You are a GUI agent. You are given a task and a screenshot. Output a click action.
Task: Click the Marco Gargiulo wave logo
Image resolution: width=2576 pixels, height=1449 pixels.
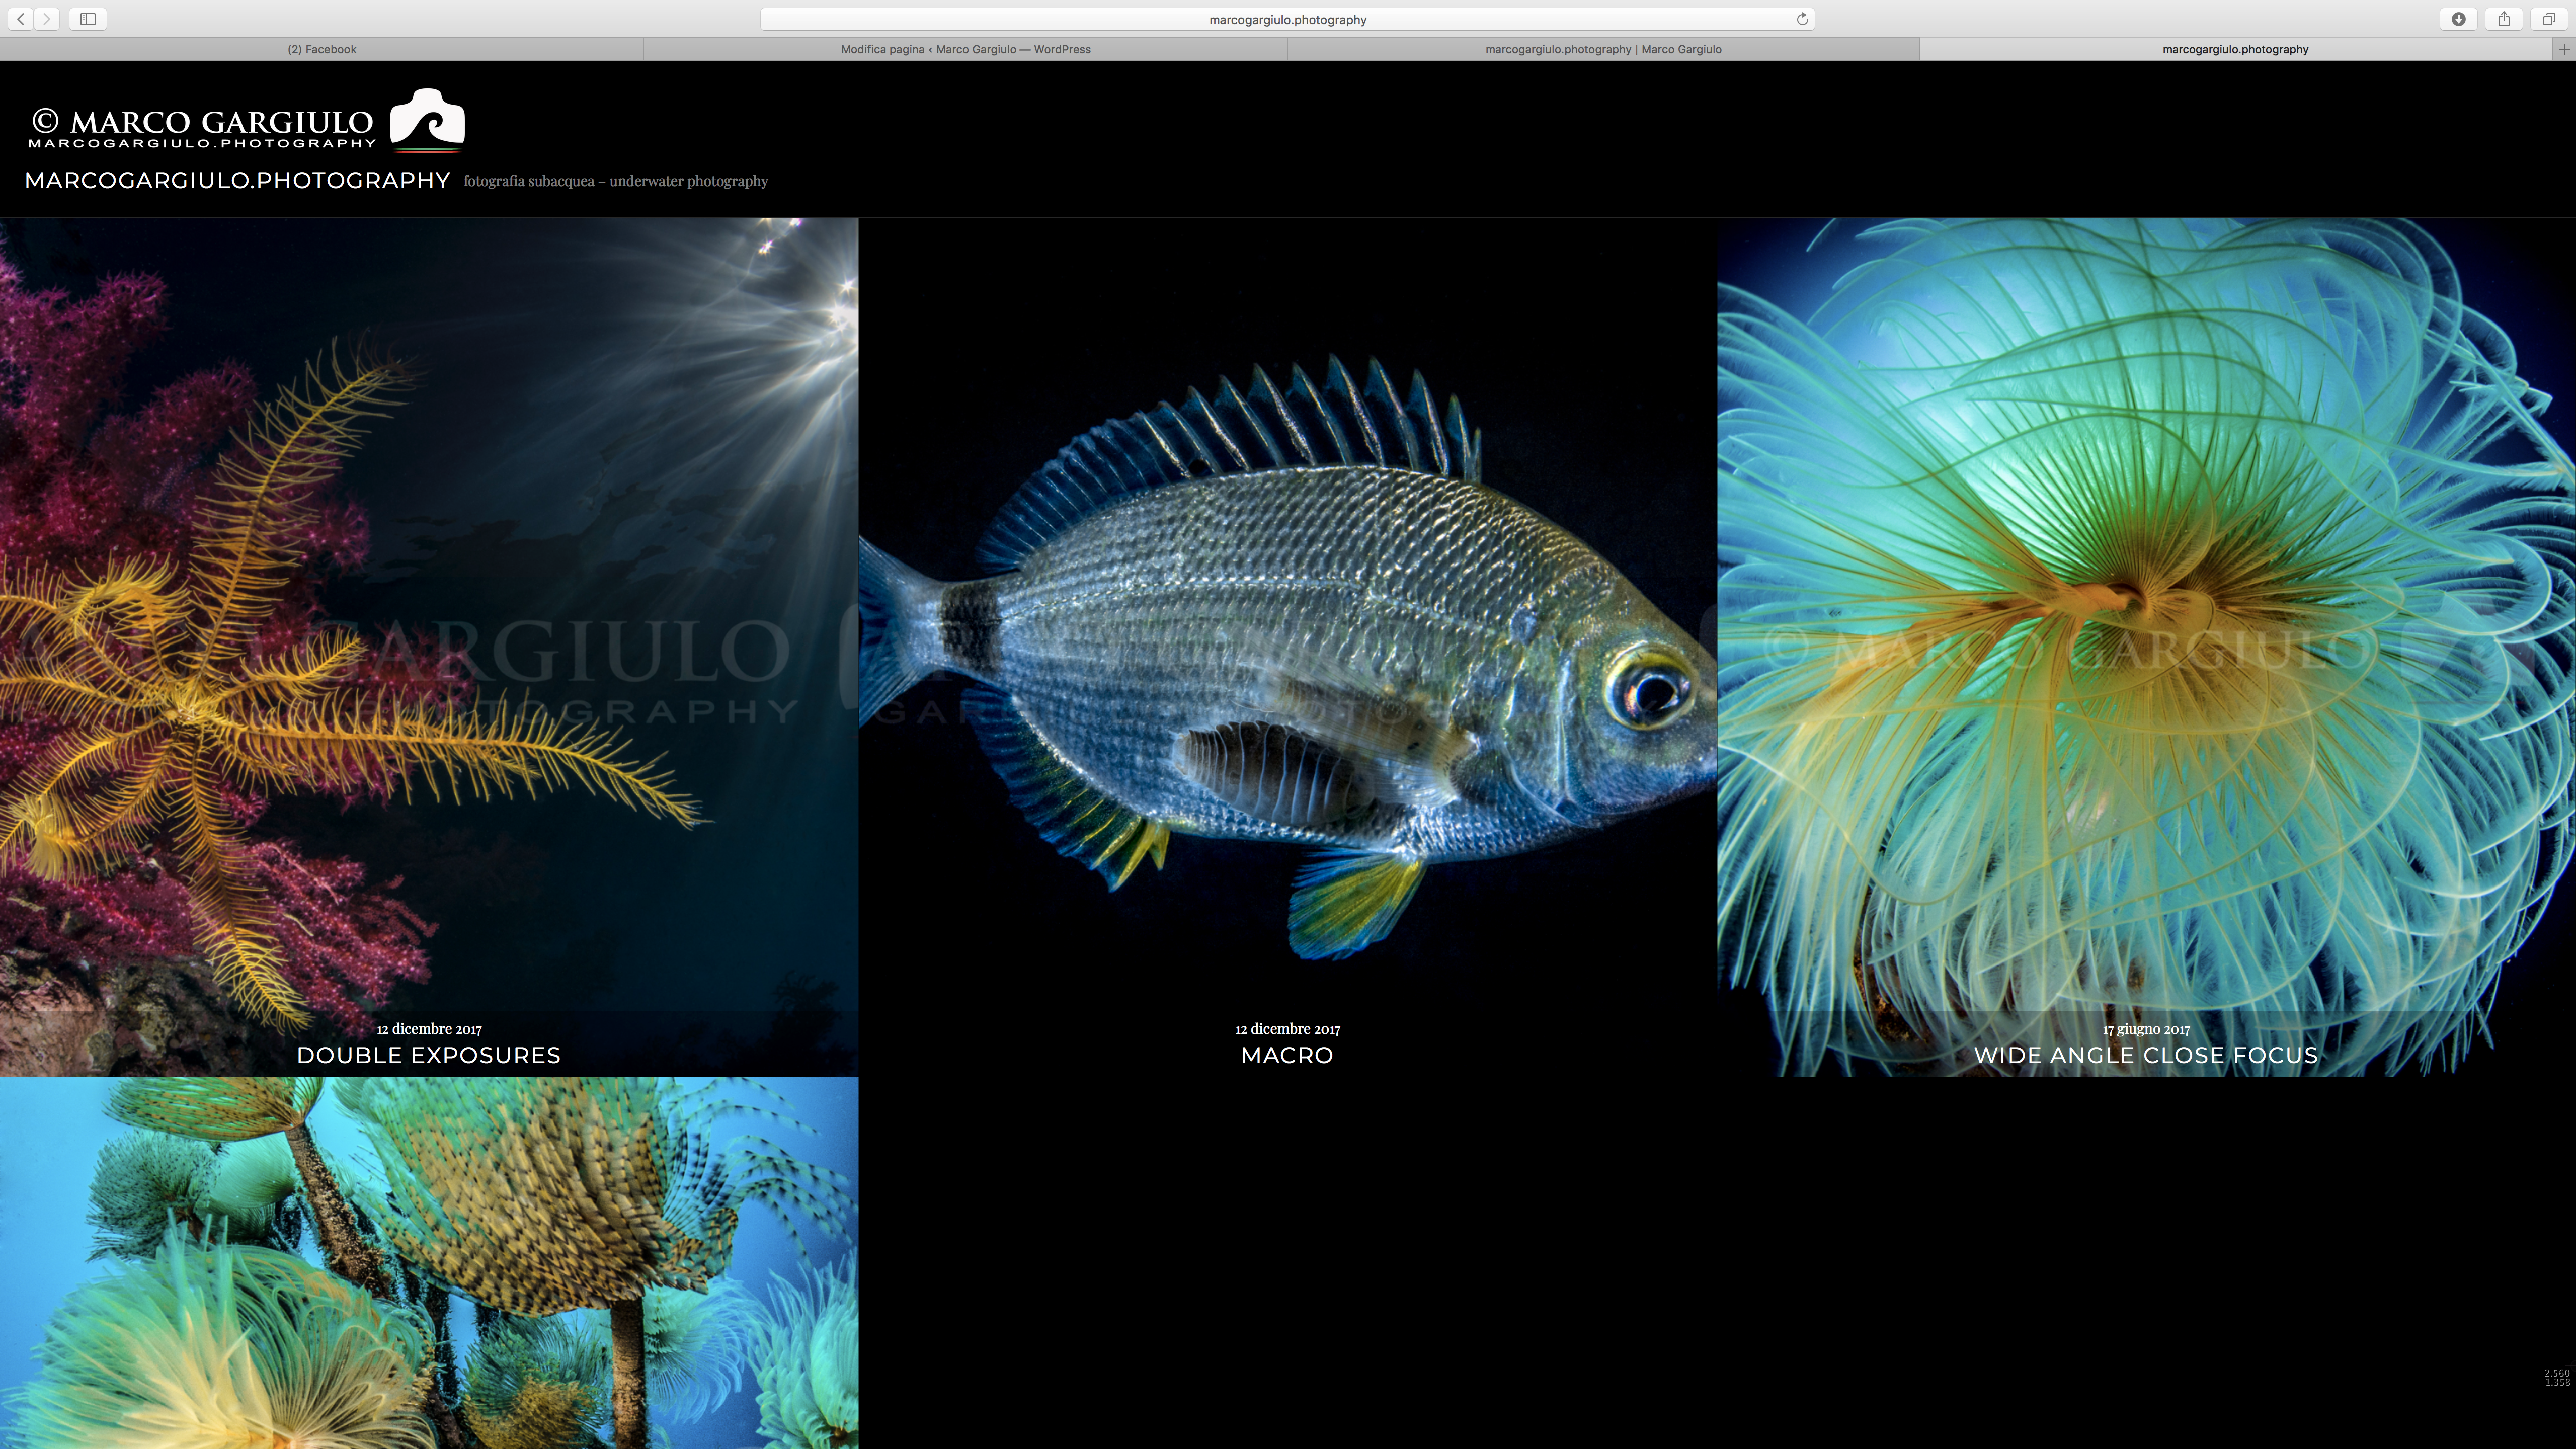427,120
